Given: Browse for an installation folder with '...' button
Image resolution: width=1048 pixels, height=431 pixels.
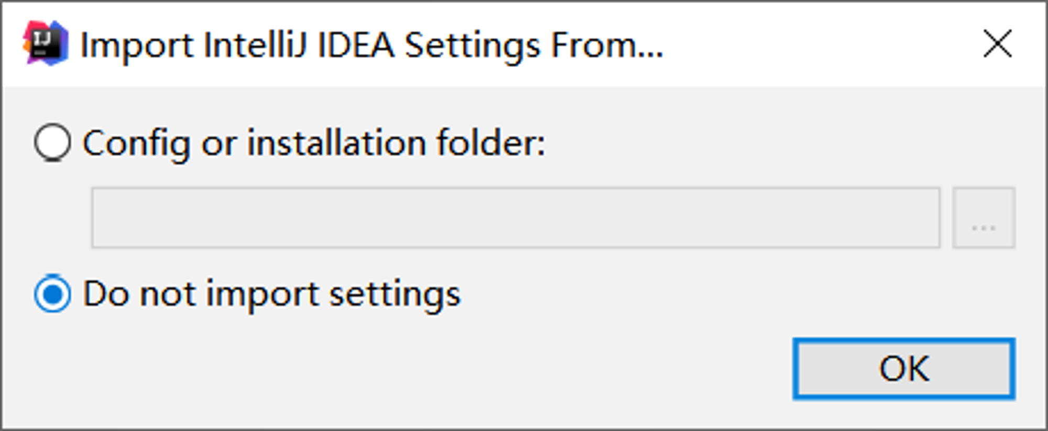Looking at the screenshot, I should 984,218.
